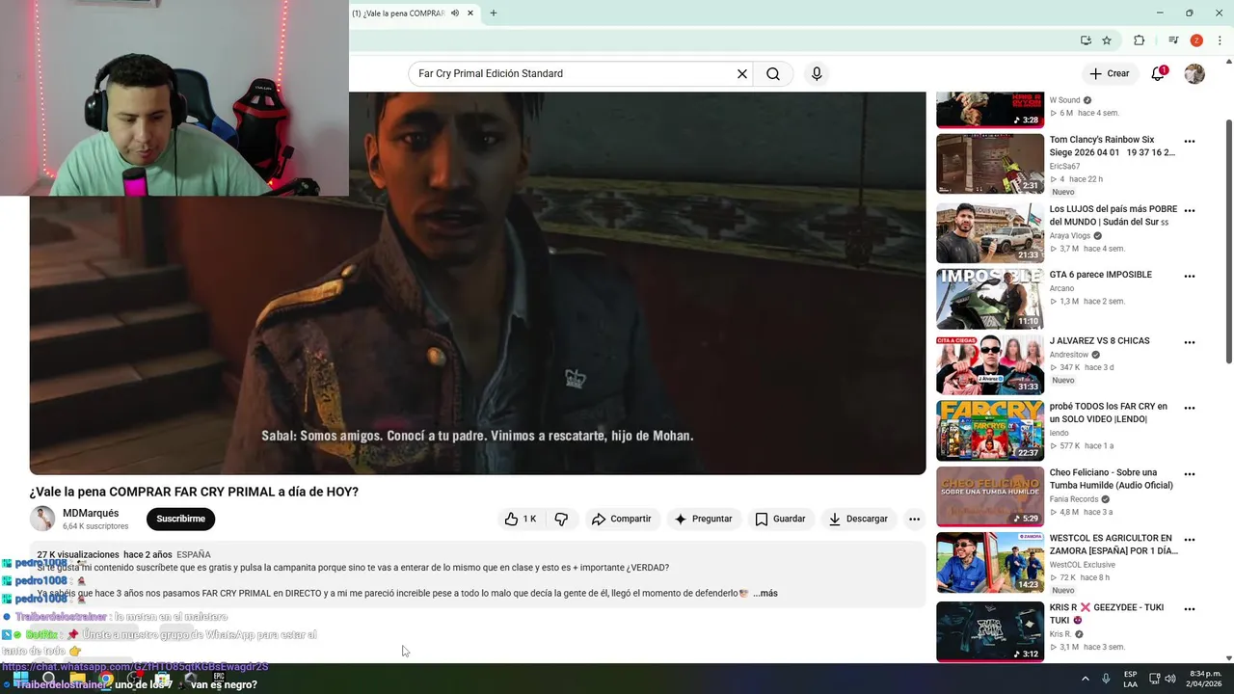Open Windows taskbar search icon
The height and width of the screenshot is (694, 1234).
tap(48, 679)
